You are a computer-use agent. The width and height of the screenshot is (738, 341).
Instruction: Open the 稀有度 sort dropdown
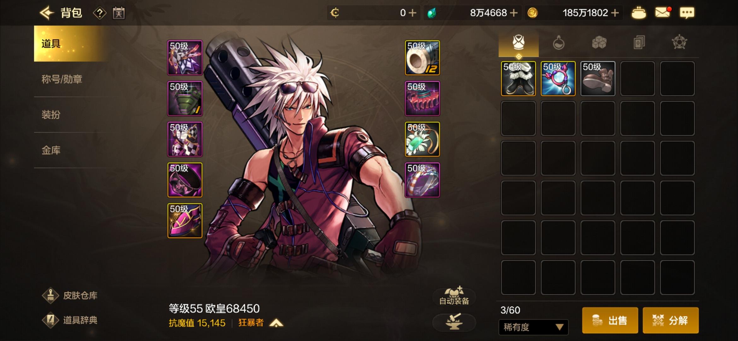533,327
